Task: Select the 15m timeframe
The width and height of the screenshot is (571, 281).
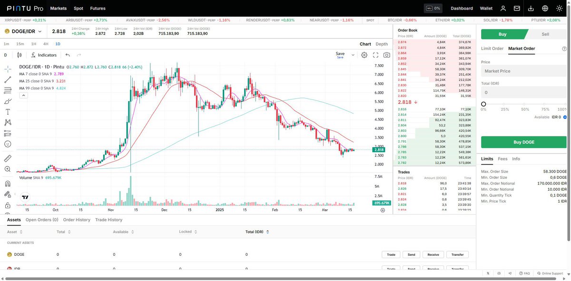Action: (20, 44)
